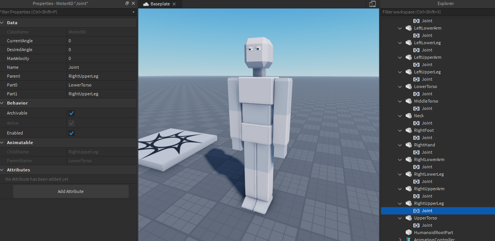The height and width of the screenshot is (241, 495).
Task: Collapse the RightFoot tree node
Action: pyautogui.click(x=400, y=130)
